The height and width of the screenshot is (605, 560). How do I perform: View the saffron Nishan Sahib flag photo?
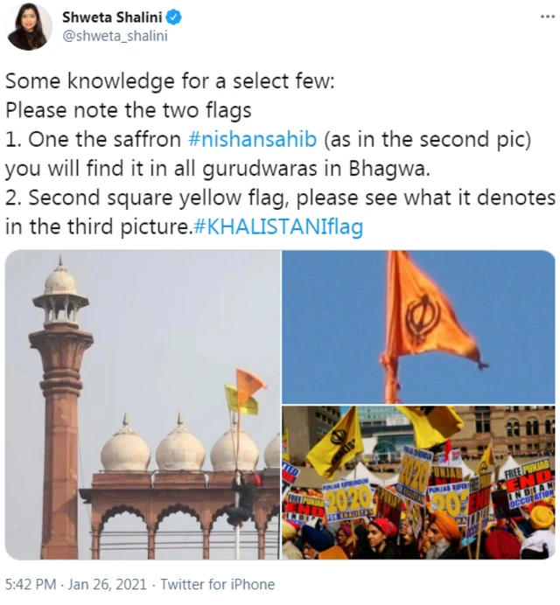coord(418,327)
